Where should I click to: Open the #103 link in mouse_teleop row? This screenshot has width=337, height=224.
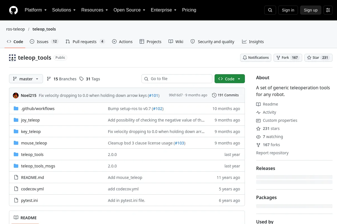pyautogui.click(x=179, y=143)
